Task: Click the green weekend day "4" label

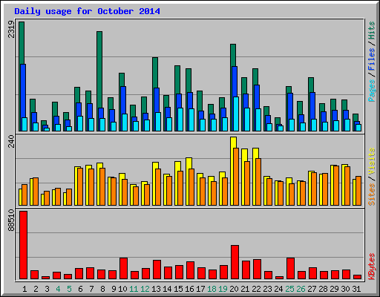Action: [58, 289]
